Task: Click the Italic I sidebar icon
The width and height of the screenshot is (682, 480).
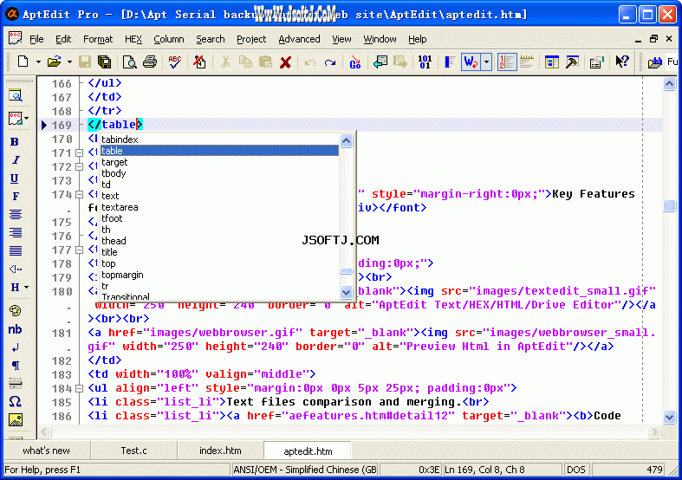Action: [x=16, y=160]
